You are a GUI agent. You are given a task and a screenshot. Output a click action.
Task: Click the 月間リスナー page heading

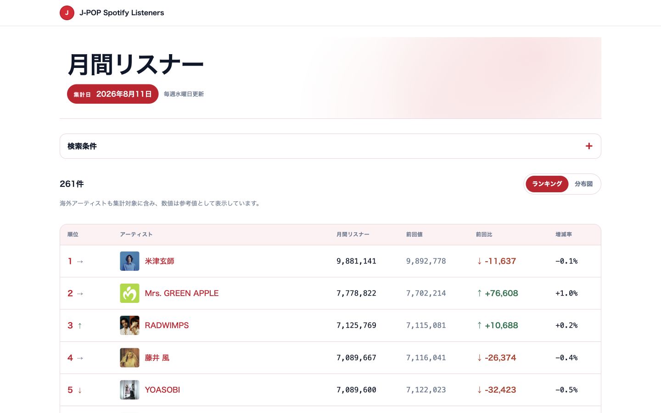(135, 64)
